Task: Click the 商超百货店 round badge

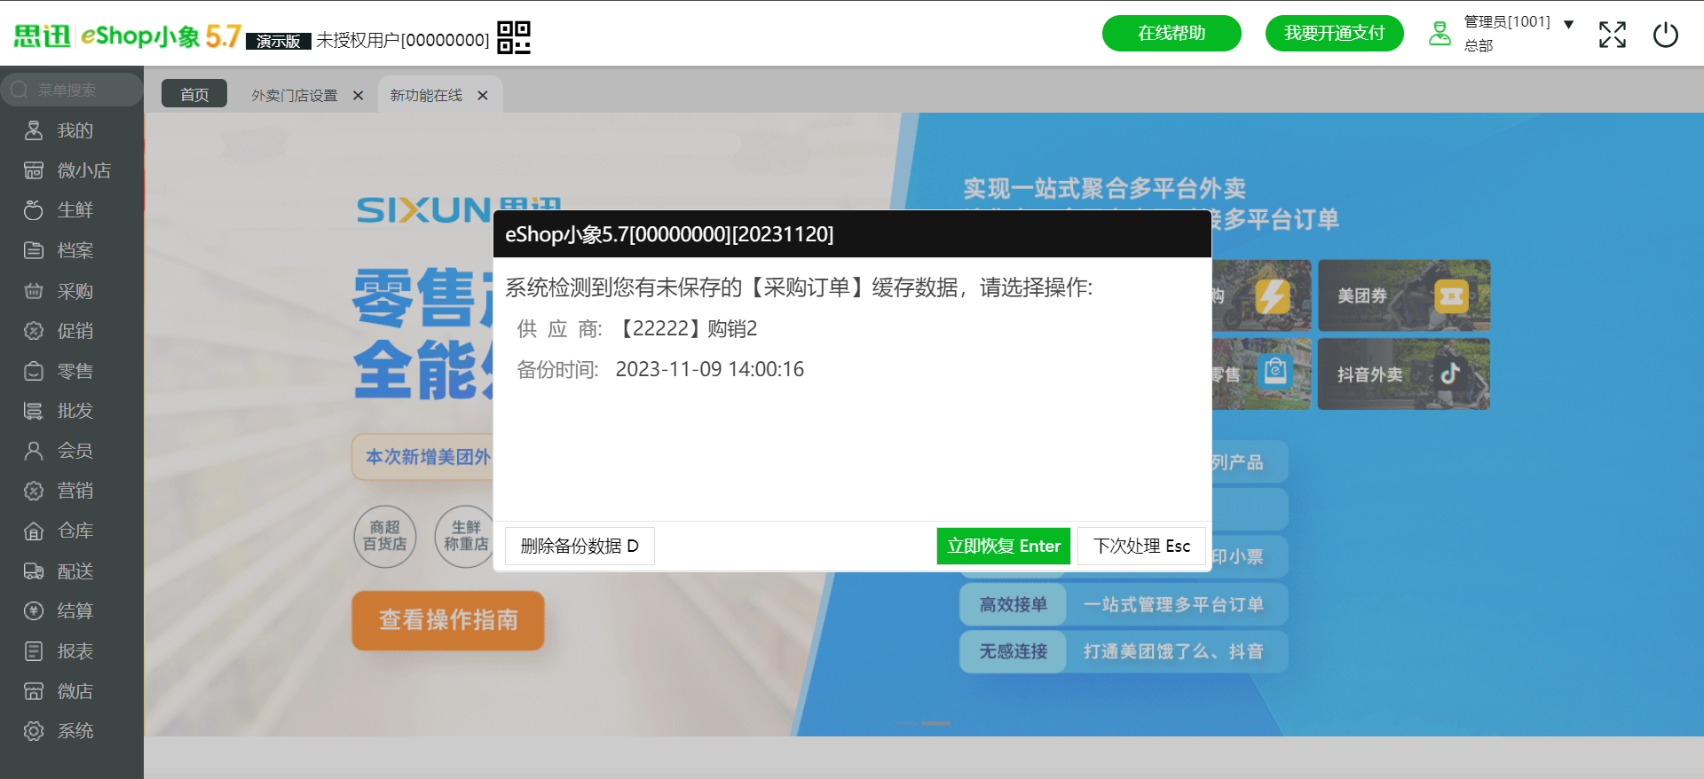Action: 385,536
